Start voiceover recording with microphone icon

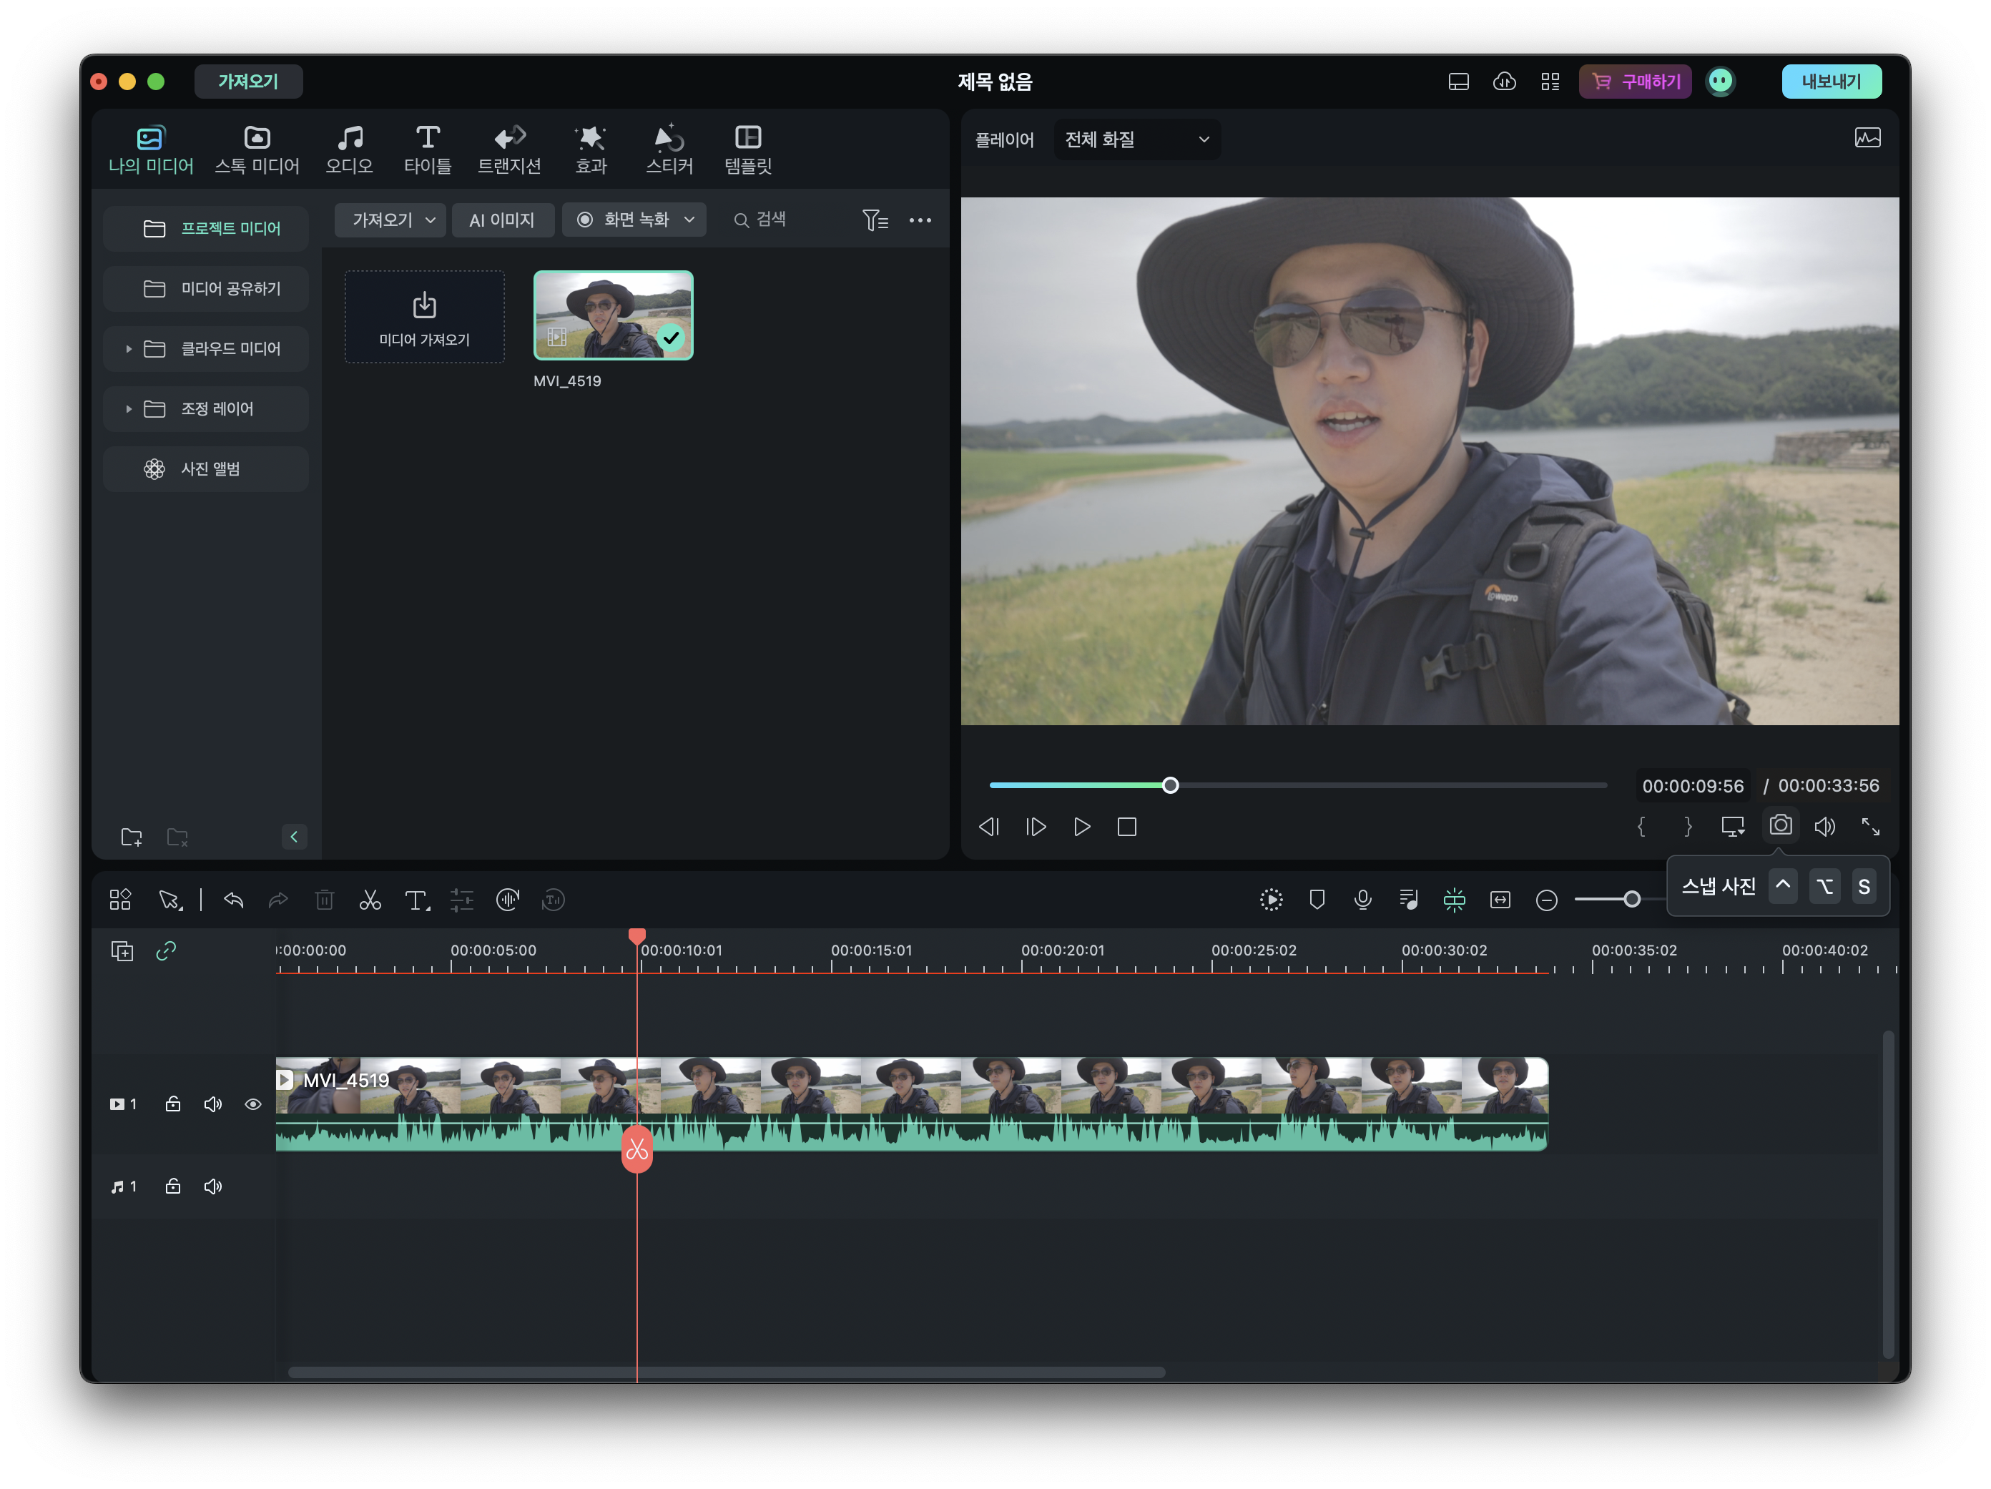click(1363, 900)
